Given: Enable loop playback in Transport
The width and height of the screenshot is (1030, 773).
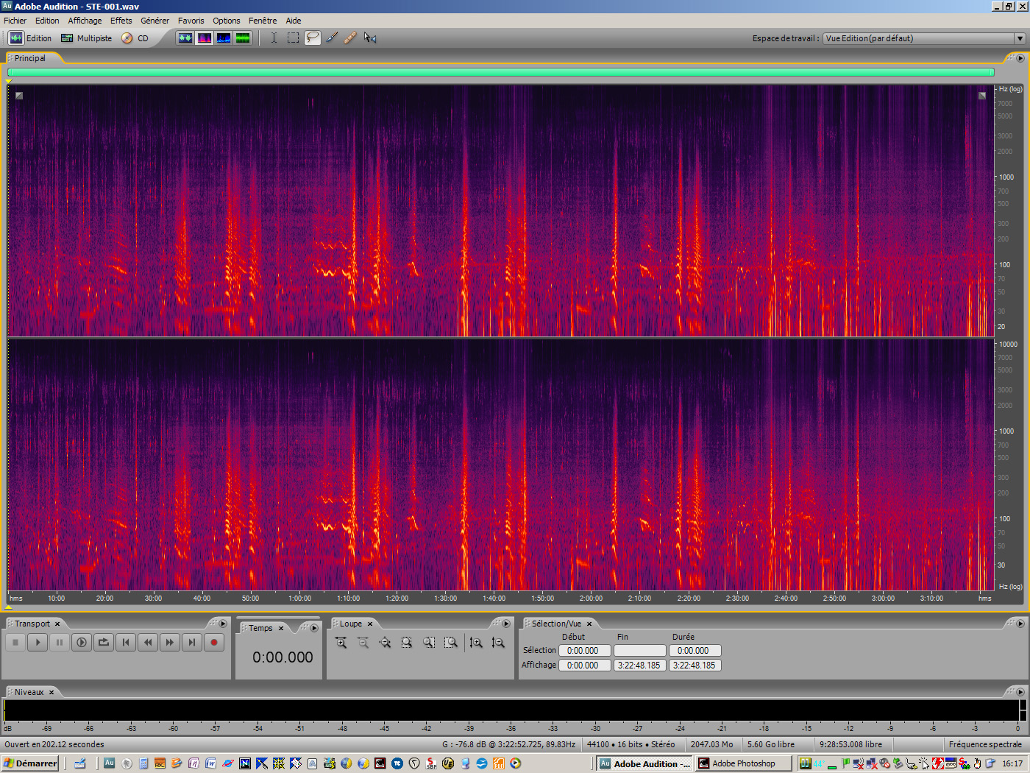Looking at the screenshot, I should tap(103, 642).
